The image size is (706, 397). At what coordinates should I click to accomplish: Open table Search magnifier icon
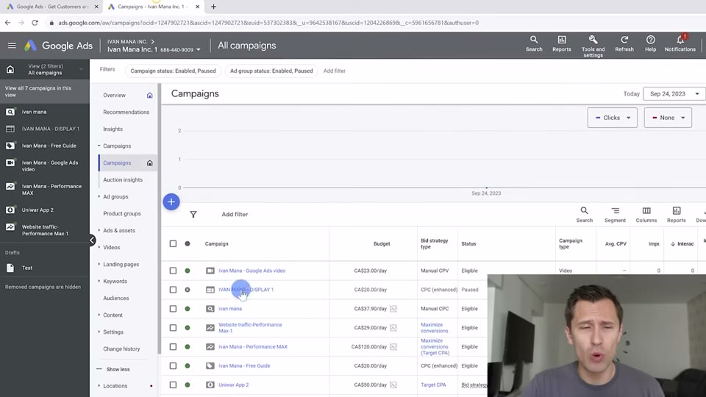(584, 215)
